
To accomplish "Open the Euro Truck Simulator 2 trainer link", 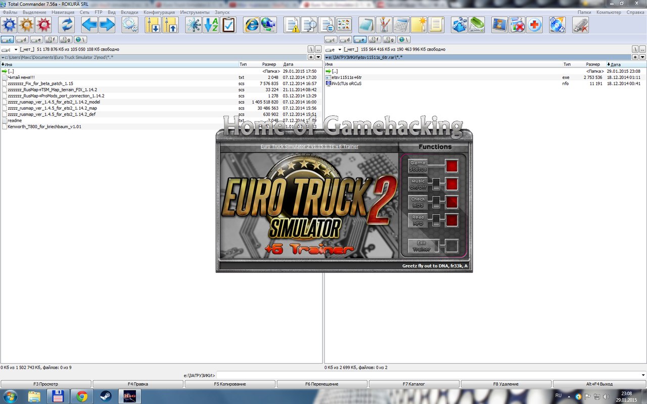I will 309,146.
